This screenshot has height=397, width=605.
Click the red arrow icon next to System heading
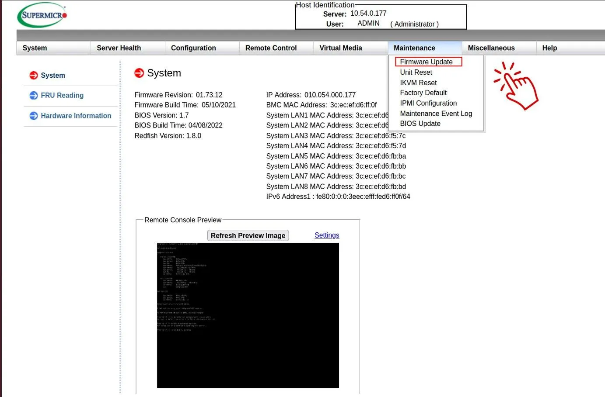[x=139, y=73]
